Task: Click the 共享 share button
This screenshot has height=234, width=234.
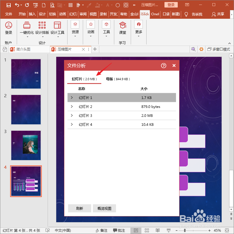Action: [x=218, y=14]
